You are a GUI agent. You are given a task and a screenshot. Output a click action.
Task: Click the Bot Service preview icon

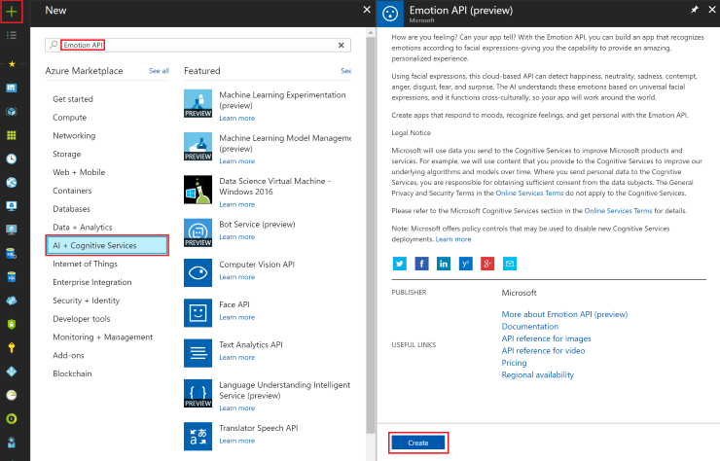point(198,232)
